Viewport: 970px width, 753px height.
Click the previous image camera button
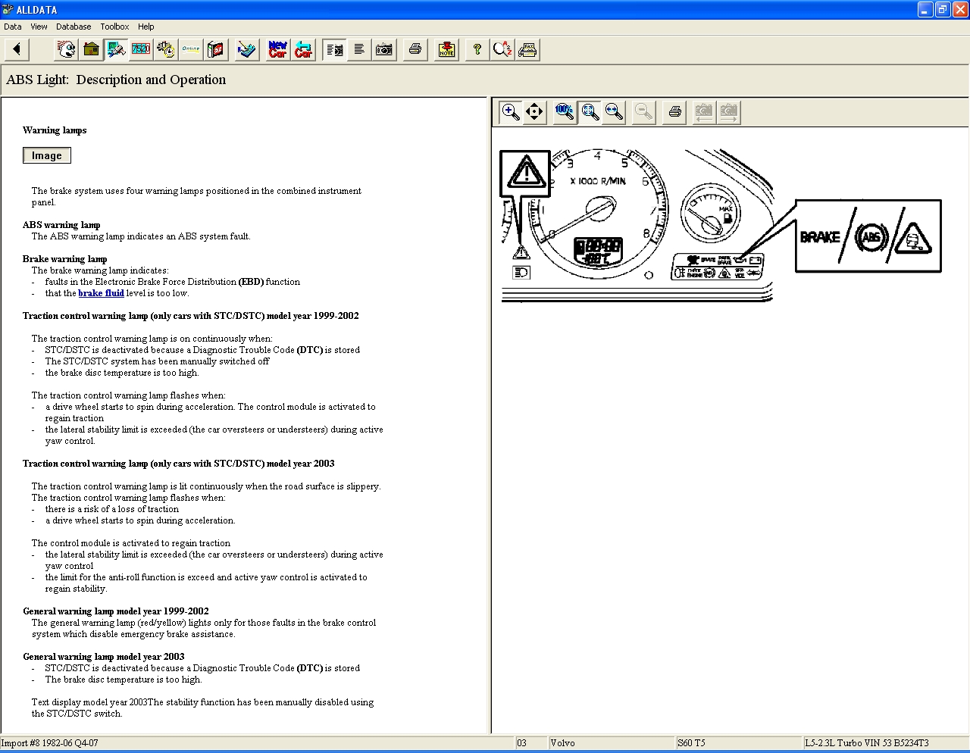tap(704, 112)
